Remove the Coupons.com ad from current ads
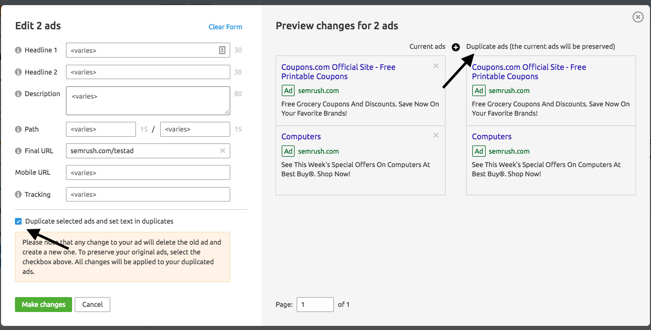This screenshot has height=330, width=651. [436, 66]
